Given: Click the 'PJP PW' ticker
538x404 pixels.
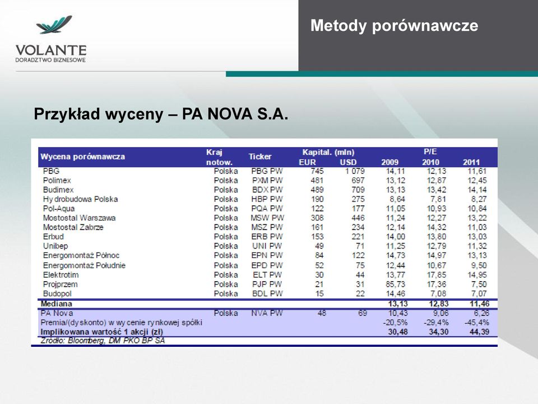Looking at the screenshot, I should [x=267, y=284].
